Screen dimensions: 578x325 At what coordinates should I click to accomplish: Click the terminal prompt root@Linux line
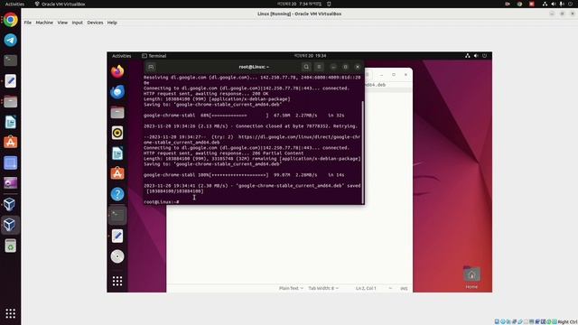pos(162,202)
